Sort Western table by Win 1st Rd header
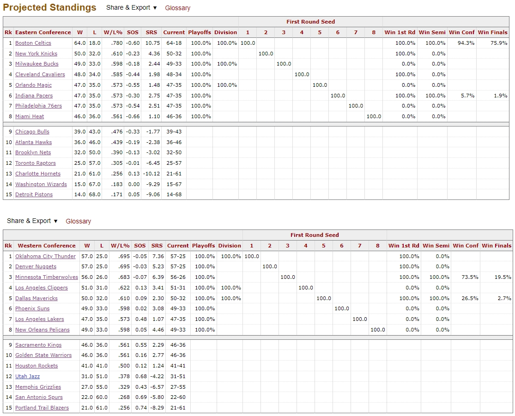Image resolution: width=515 pixels, height=416 pixels. pos(404,246)
